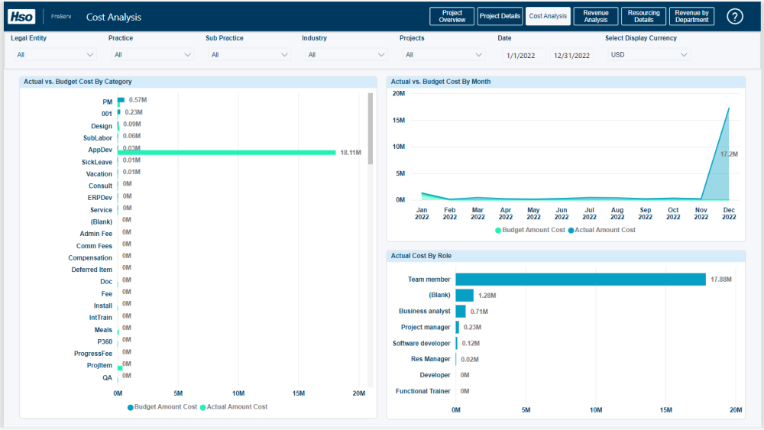
Task: Go to the Resourcing Details page
Action: (x=643, y=17)
